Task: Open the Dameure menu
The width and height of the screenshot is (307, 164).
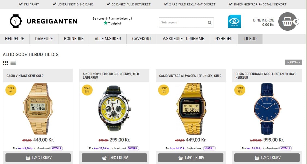Action: [x=44, y=39]
